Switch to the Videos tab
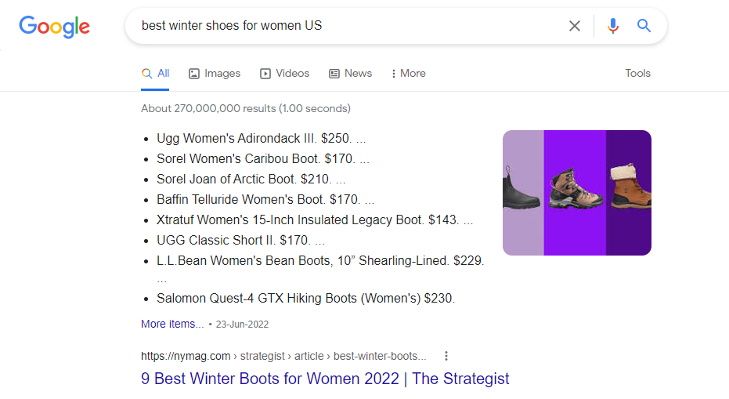The image size is (729, 399). [292, 73]
